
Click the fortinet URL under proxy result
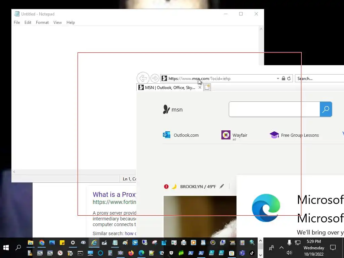(x=114, y=202)
